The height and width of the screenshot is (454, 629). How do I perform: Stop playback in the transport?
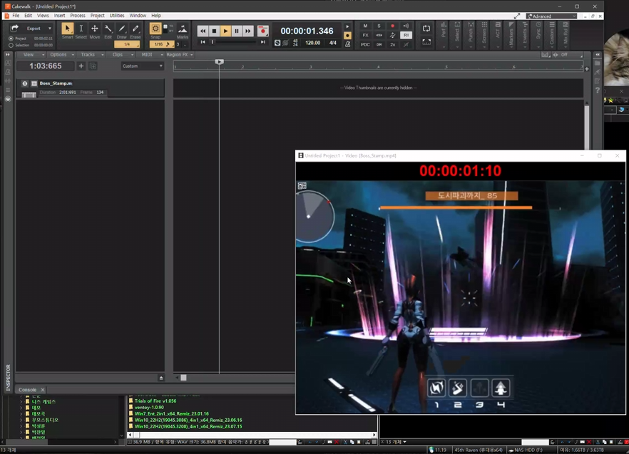click(214, 31)
